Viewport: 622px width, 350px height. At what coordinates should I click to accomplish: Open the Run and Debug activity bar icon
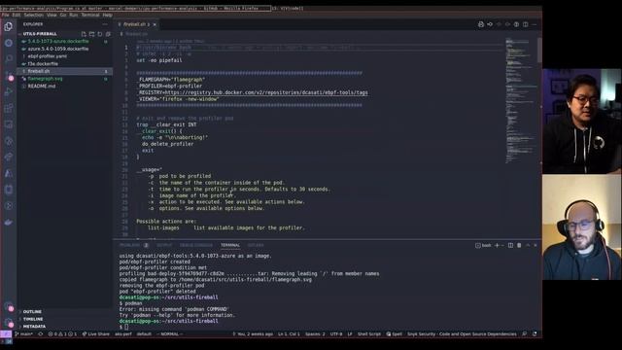pyautogui.click(x=9, y=91)
